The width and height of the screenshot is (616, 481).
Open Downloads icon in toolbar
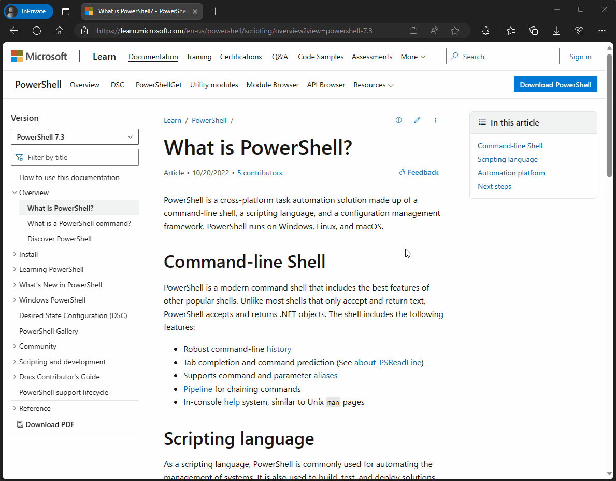point(556,31)
